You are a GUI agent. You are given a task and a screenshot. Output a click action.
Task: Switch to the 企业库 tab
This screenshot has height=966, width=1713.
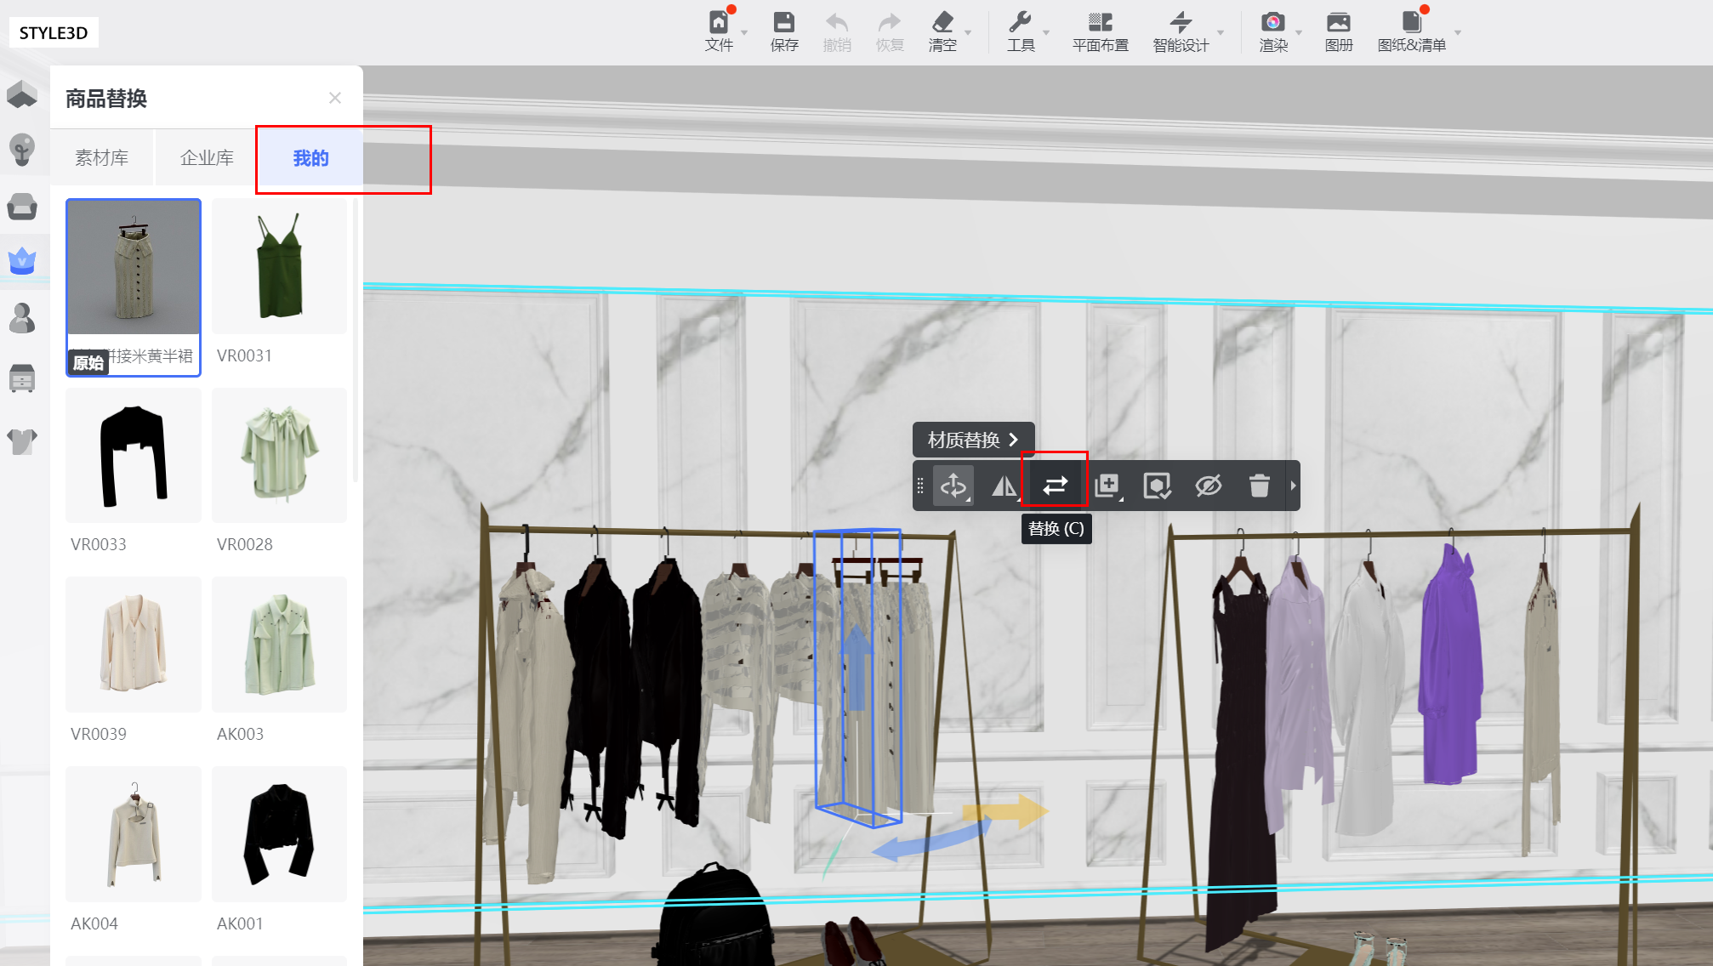[207, 157]
